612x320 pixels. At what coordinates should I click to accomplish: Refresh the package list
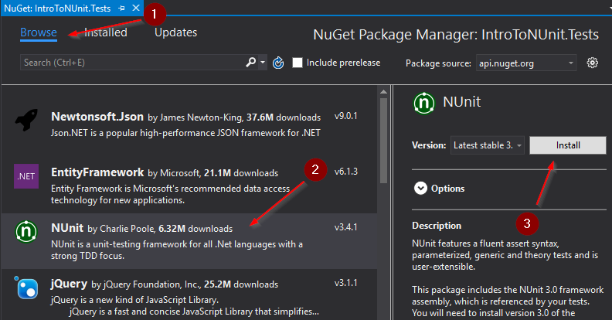278,63
